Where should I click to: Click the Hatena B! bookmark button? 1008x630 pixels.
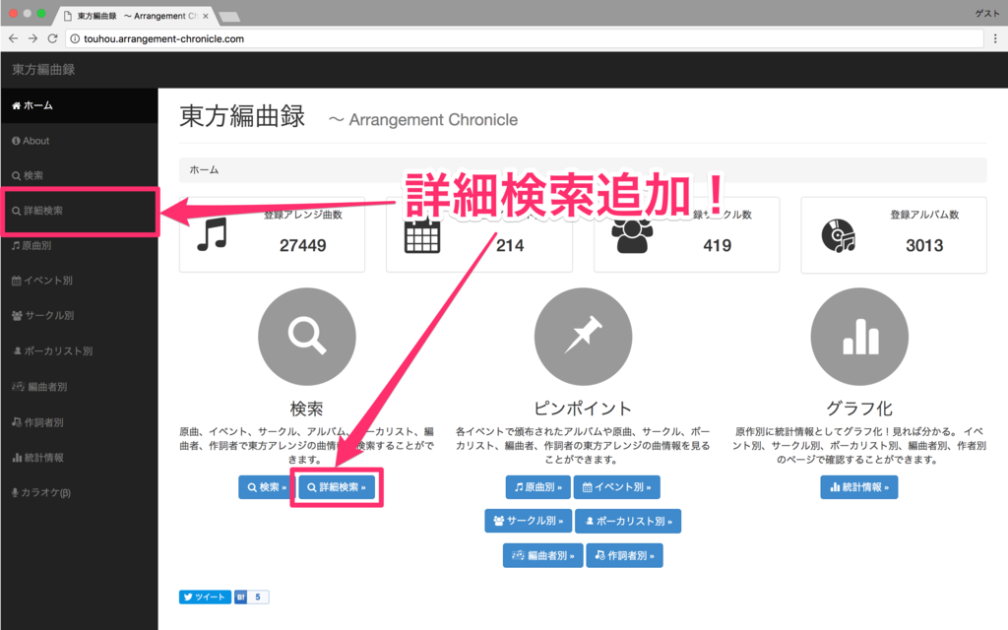click(240, 598)
